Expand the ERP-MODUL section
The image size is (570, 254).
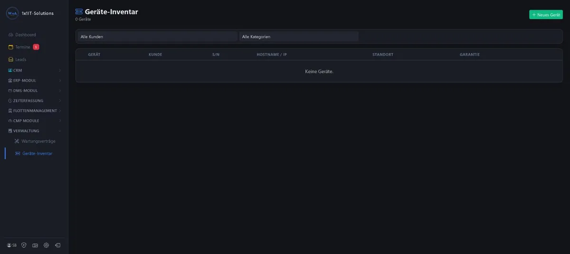click(x=34, y=80)
